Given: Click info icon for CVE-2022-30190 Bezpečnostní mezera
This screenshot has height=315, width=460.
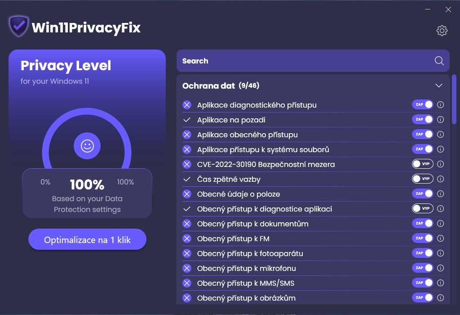Looking at the screenshot, I should [441, 164].
